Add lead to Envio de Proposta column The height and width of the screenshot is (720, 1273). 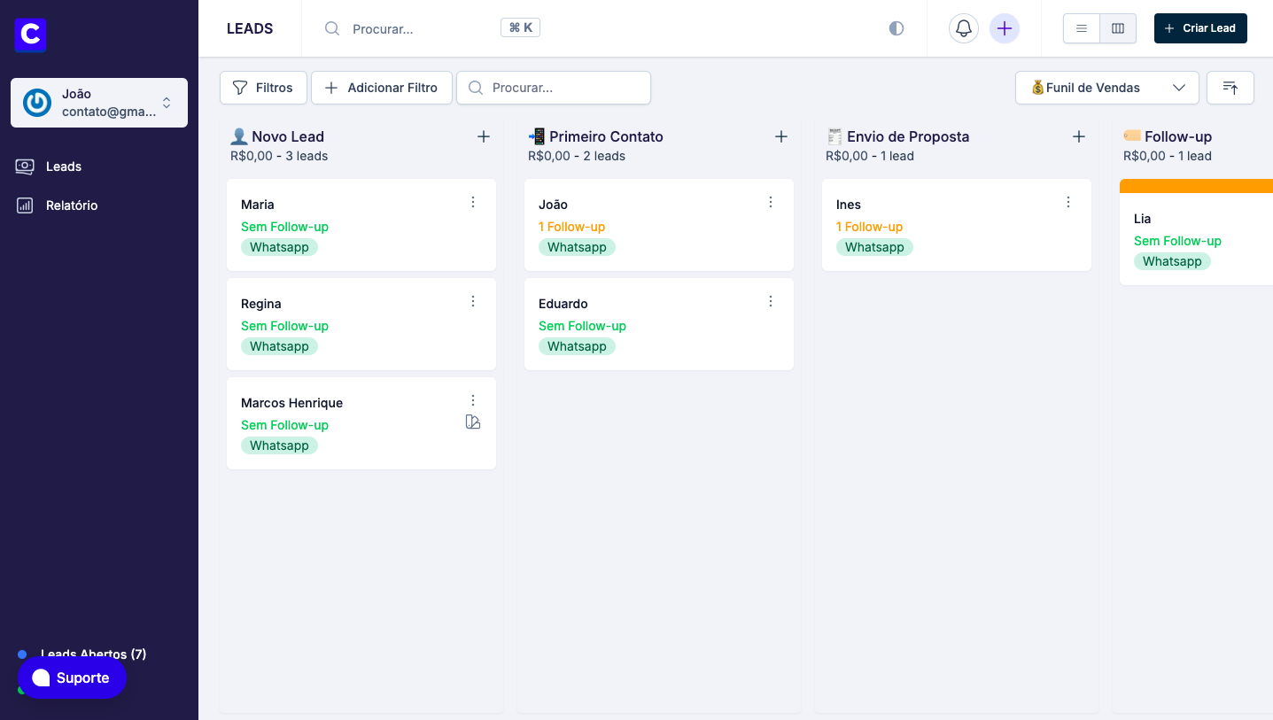click(1078, 136)
